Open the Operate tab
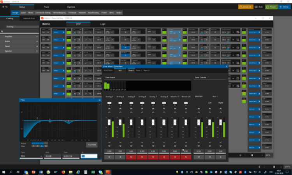Screen dimensions: 292x175 tap(71, 7)
